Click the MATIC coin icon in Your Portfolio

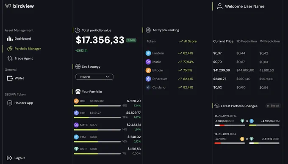click(x=76, y=125)
